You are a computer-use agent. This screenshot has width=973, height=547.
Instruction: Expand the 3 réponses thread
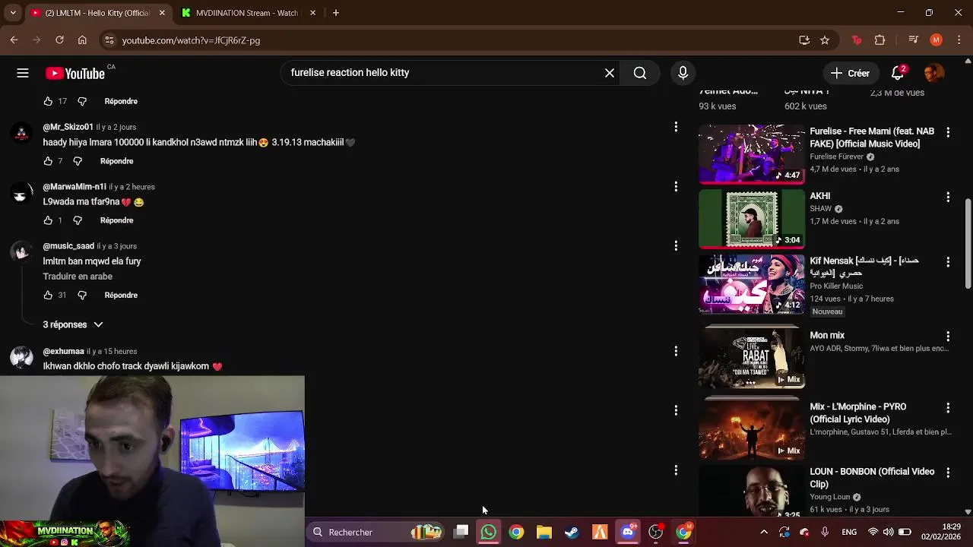[73, 324]
